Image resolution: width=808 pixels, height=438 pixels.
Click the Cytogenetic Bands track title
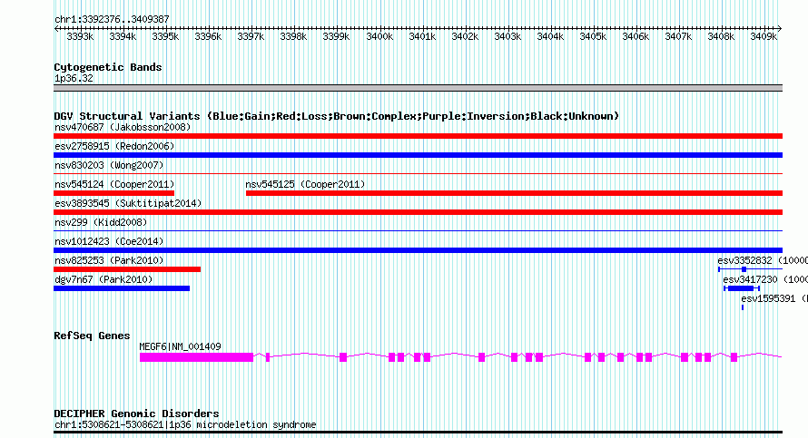tap(108, 67)
